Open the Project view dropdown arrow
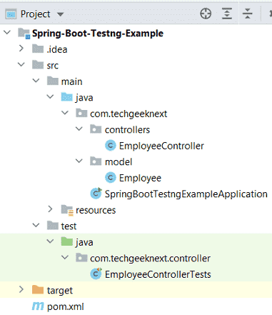 tap(61, 14)
